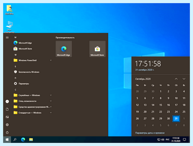This screenshot has height=146, width=193.
Task: Click the letter 'Б' section header
Action: click(15, 66)
